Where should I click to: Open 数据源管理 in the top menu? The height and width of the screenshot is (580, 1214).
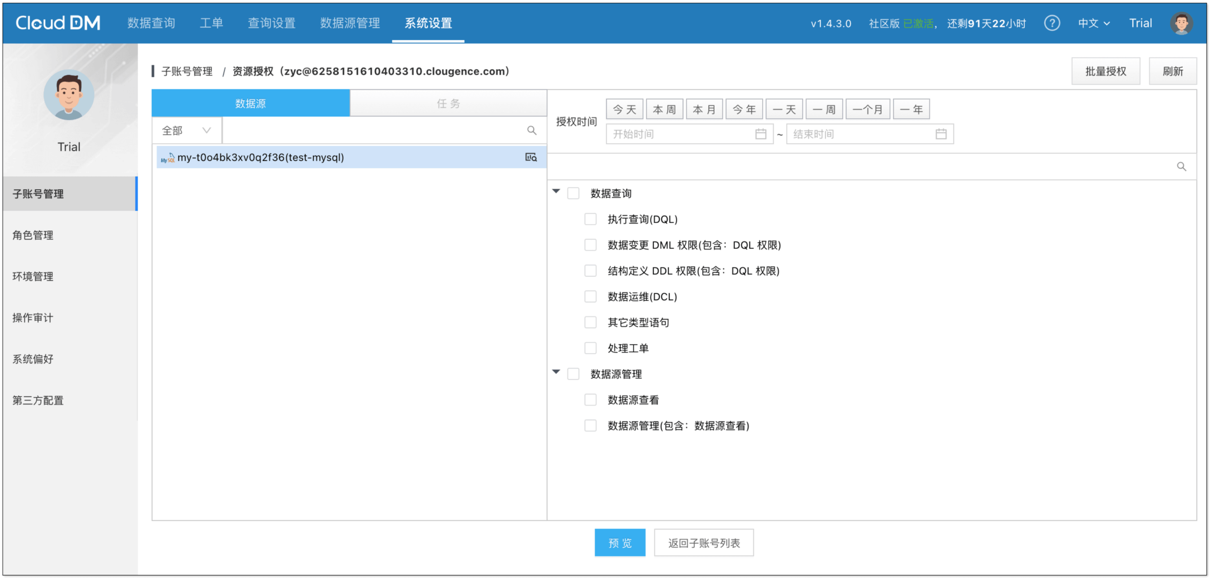point(350,23)
